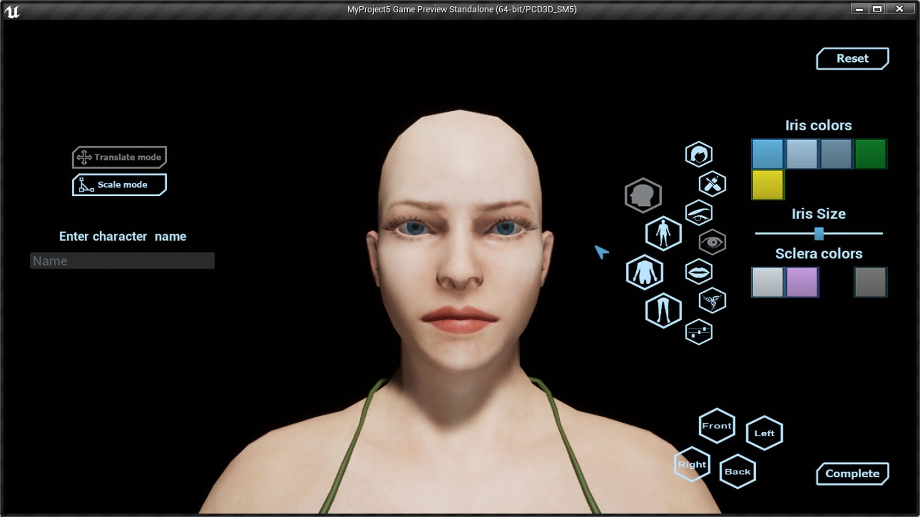Enable Scale mode
The image size is (920, 517).
pos(119,184)
